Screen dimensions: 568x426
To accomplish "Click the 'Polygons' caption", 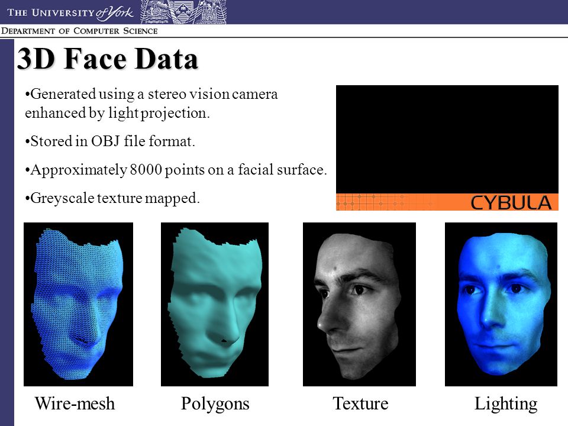I will [x=215, y=404].
